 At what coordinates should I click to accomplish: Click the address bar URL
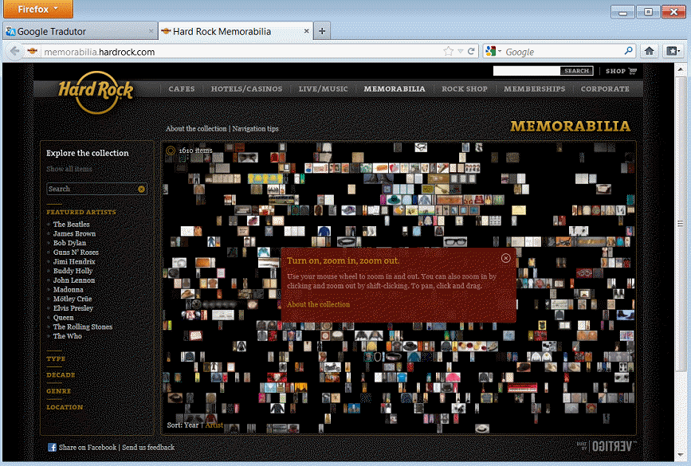[x=99, y=52]
